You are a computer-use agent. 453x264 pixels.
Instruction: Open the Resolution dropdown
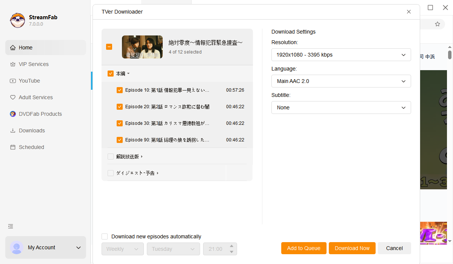coord(341,55)
